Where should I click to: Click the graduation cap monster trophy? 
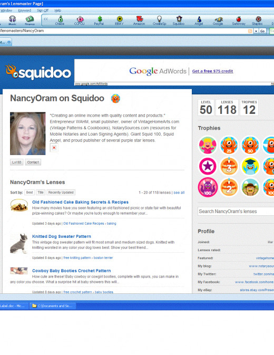[x=250, y=166]
